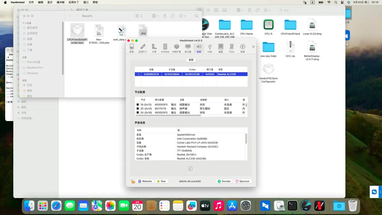Select the 电源 power toolbar icon
This screenshot has height=215, width=382.
click(242, 48)
